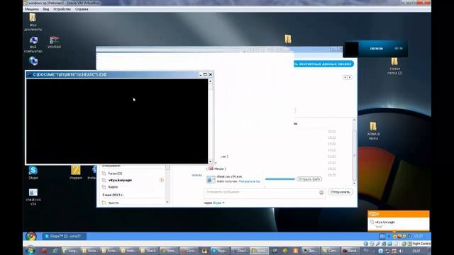Click the left navigation arrow in Skype
The width and height of the screenshot is (454, 255).
[345, 77]
